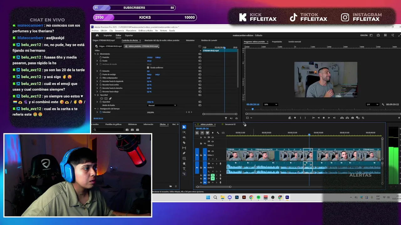Screen dimensions: 401x225
Task: Open the Propiedades panel tab
Action: (x=277, y=42)
